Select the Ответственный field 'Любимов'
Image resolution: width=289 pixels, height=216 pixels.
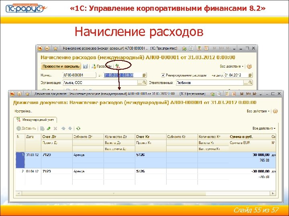pos(210,83)
